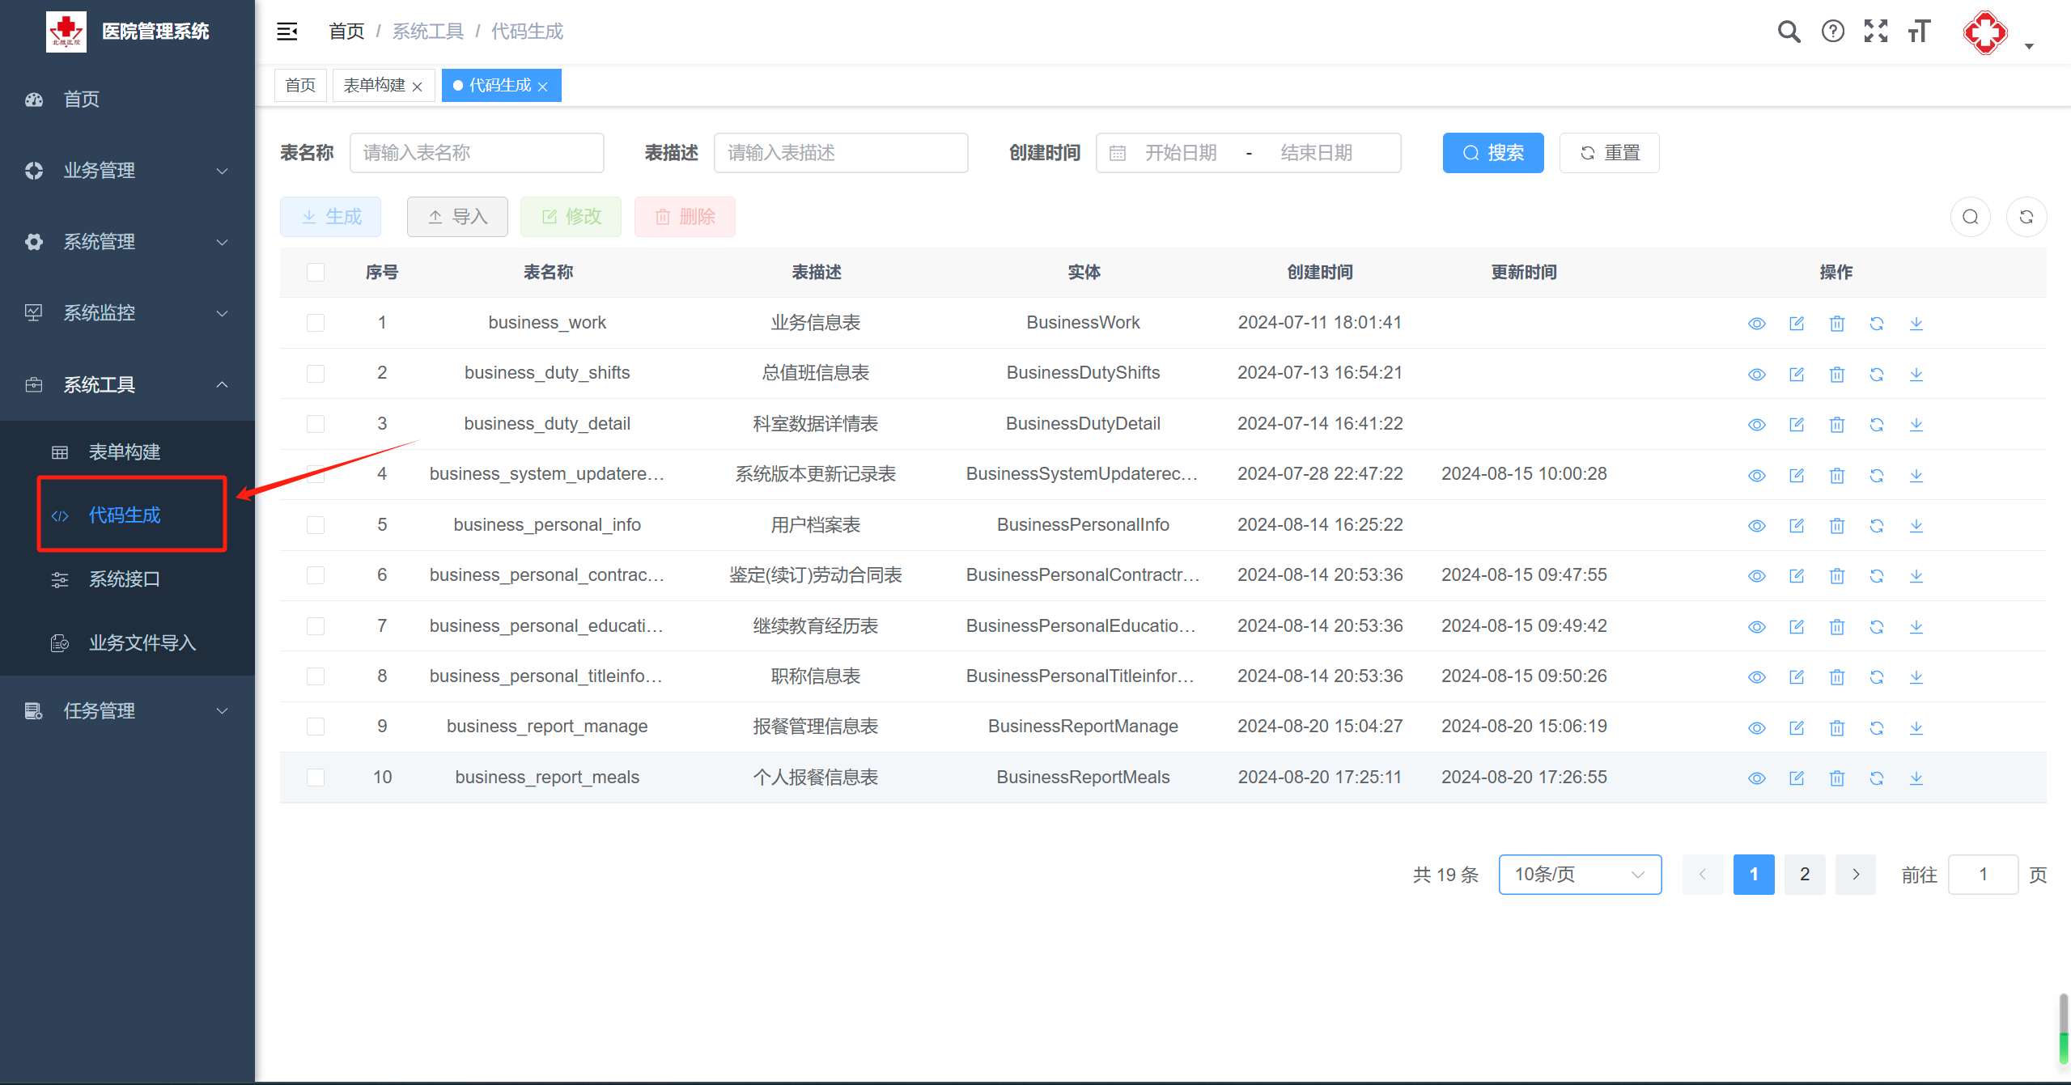
Task: Sync the business_personal_info table row
Action: click(x=1876, y=526)
